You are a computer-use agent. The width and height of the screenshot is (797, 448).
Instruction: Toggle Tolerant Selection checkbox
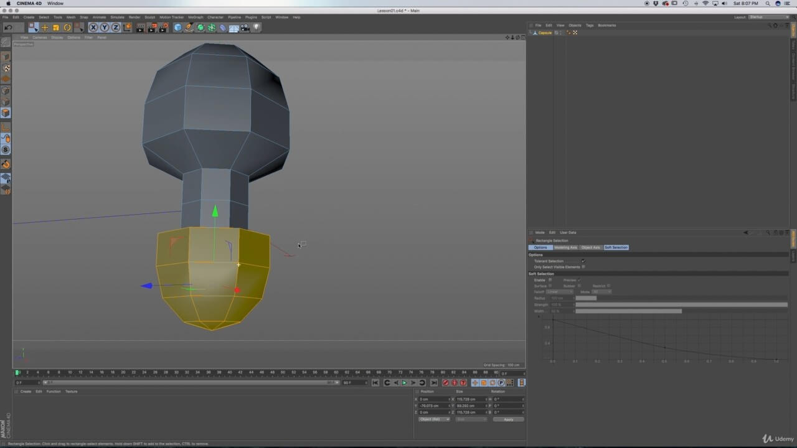click(x=583, y=261)
